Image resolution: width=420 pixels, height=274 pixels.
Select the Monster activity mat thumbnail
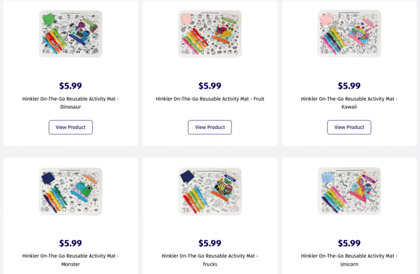click(70, 191)
